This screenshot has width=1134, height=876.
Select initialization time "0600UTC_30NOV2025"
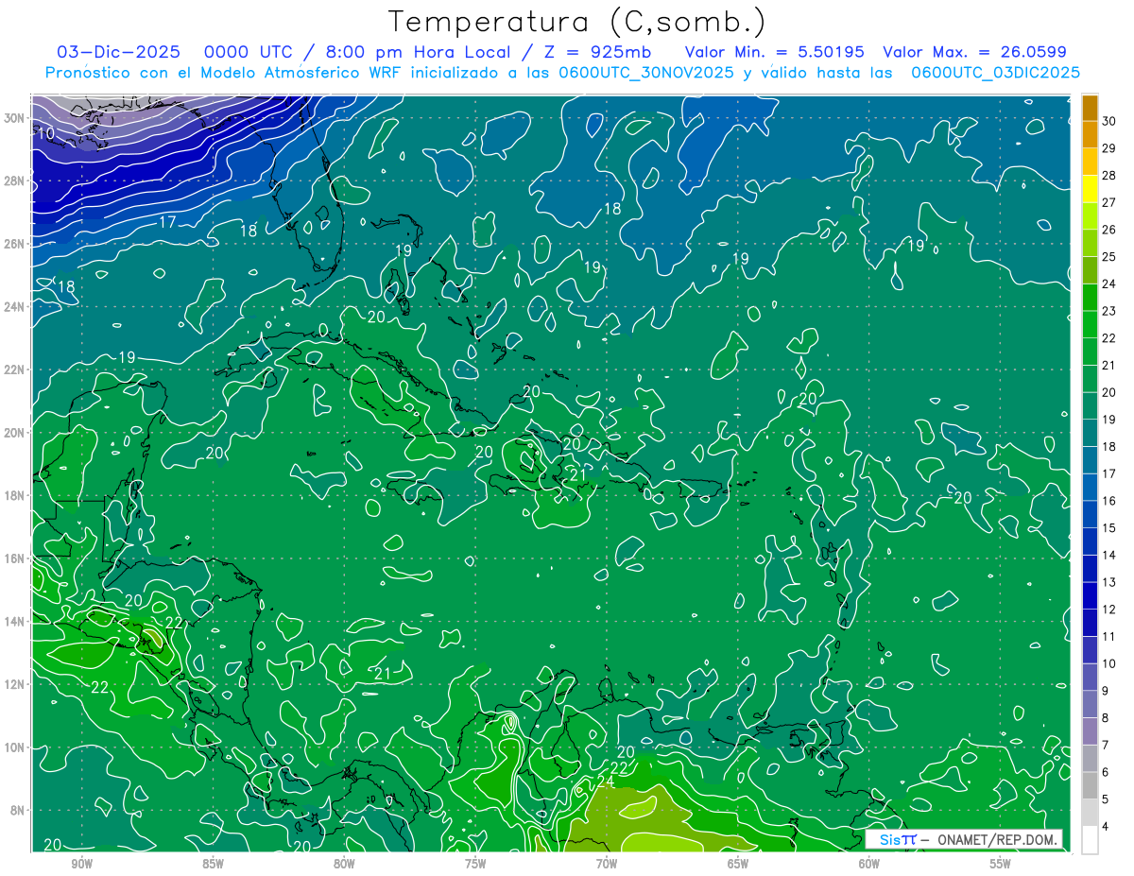tap(645, 72)
